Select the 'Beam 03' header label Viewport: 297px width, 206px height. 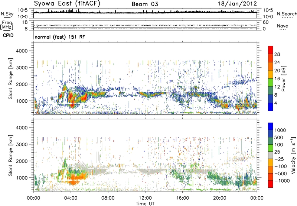click(x=145, y=4)
